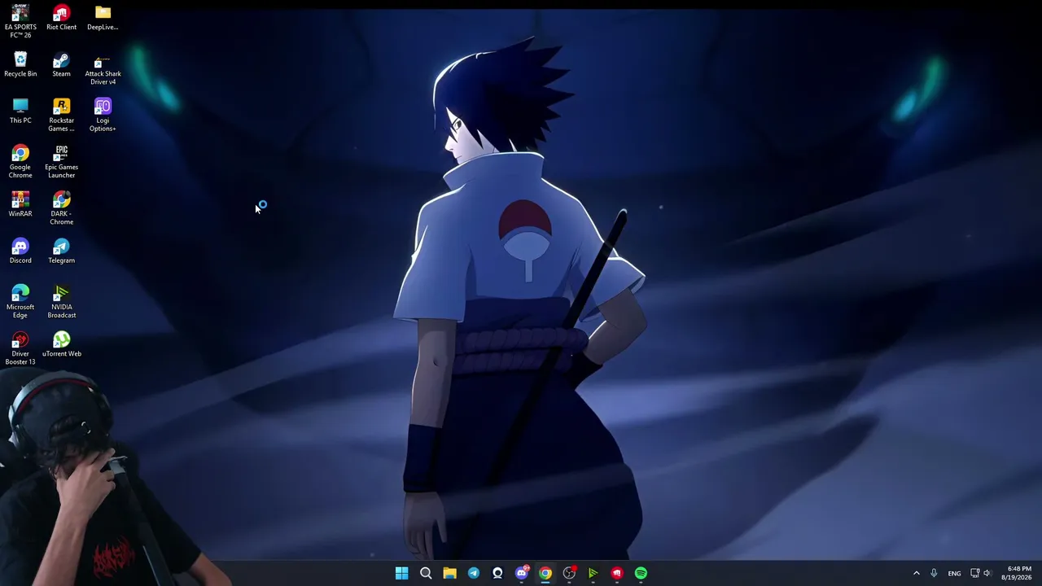Open Riot Client from the taskbar
The width and height of the screenshot is (1042, 586).
click(x=617, y=573)
